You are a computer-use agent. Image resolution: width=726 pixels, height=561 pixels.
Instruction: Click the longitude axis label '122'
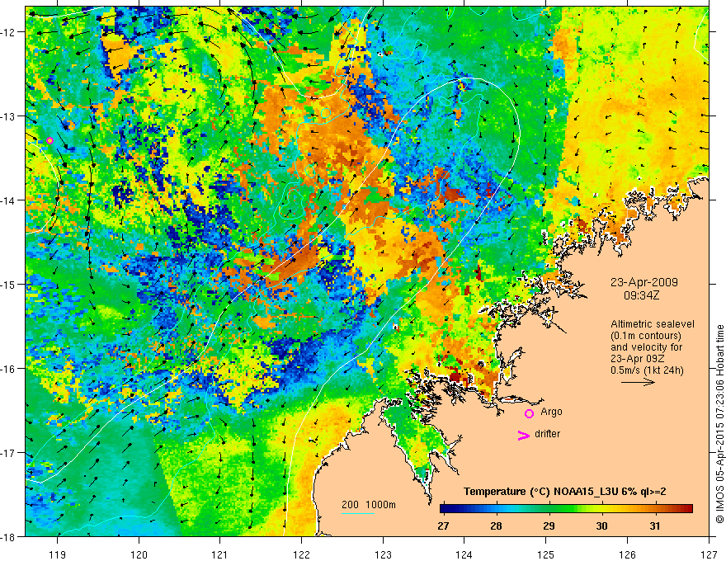click(x=301, y=554)
